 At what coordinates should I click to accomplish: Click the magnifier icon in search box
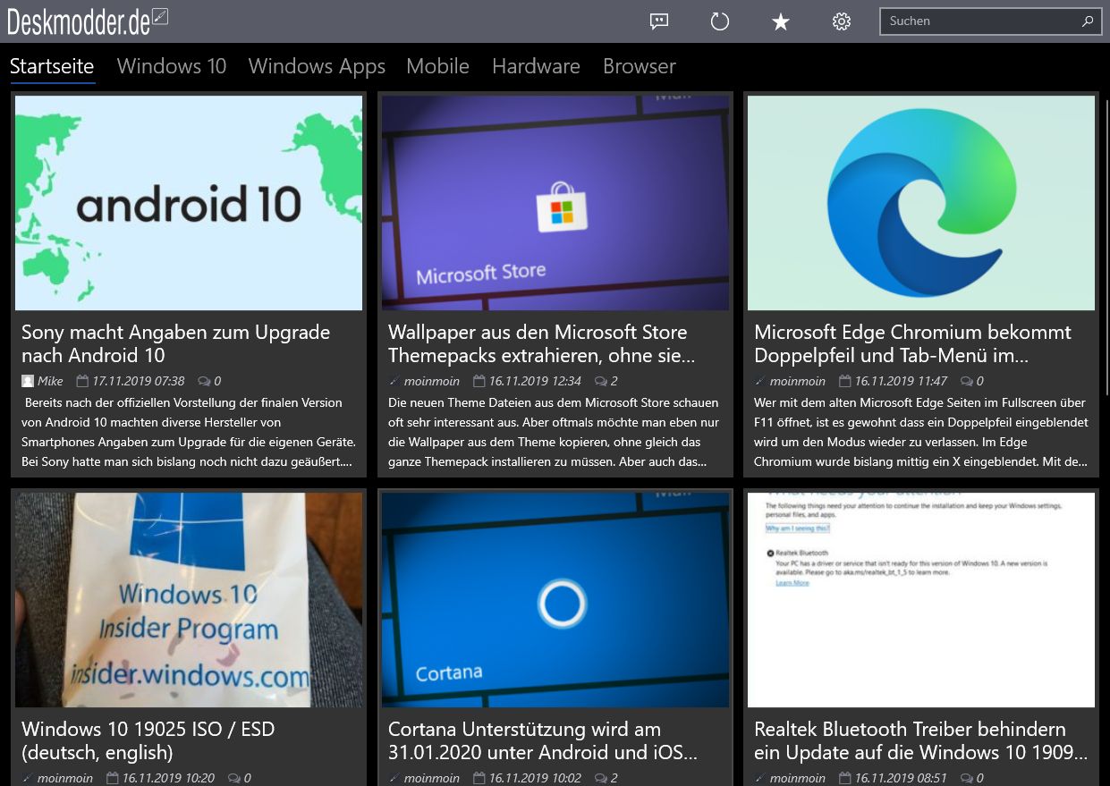(x=1088, y=21)
